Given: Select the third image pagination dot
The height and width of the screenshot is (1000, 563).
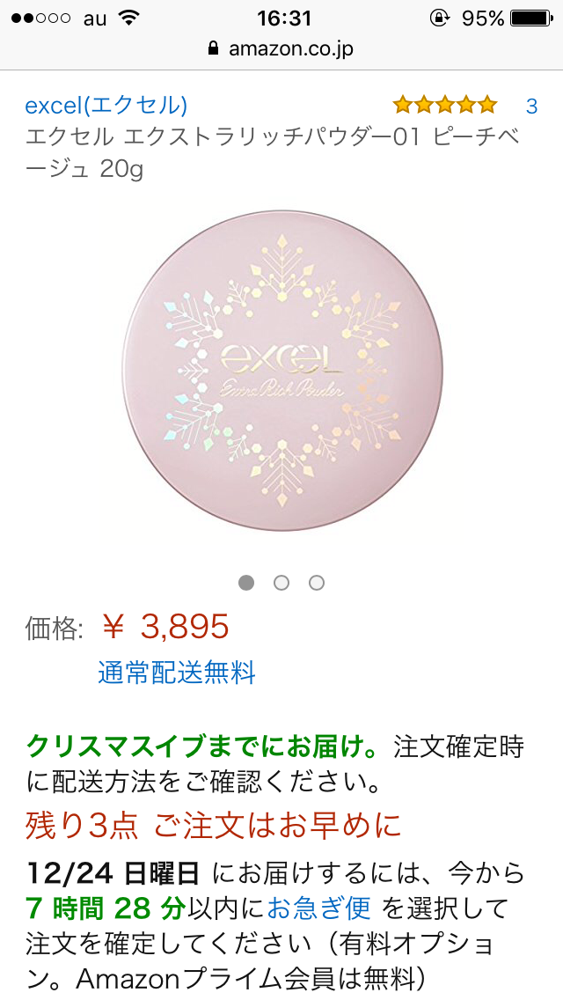Looking at the screenshot, I should (317, 582).
